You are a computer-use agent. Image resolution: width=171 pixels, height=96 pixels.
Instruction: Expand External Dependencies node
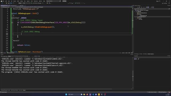coord(136,13)
